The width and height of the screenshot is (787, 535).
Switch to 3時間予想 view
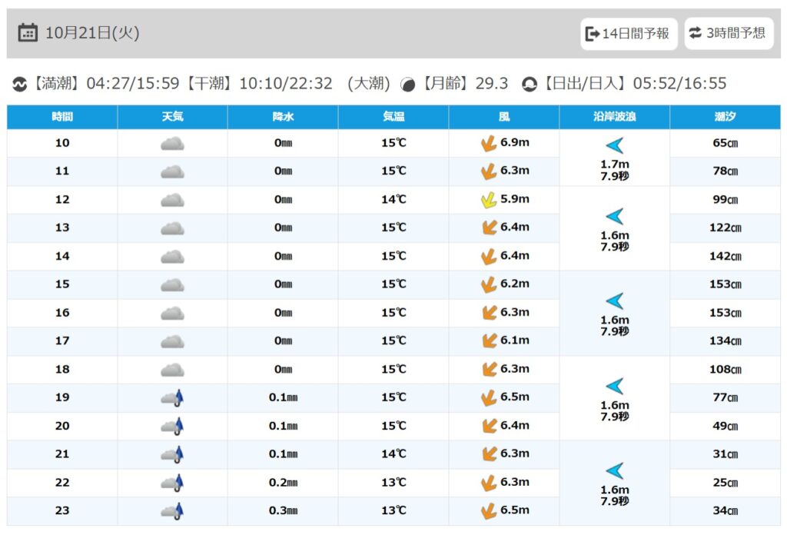728,33
